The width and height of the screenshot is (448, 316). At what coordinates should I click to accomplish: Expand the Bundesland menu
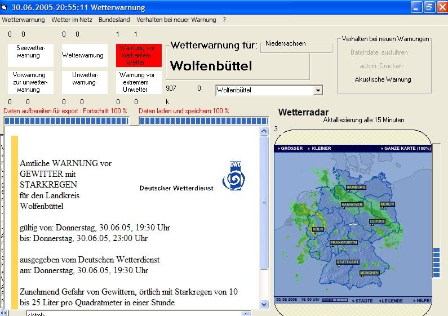(x=114, y=20)
